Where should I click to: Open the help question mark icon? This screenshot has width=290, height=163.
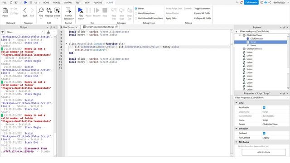tap(262, 2)
